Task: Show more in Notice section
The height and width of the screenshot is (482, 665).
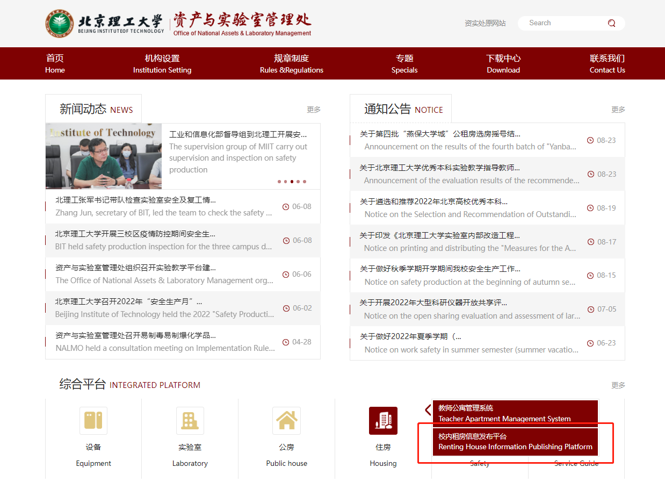Action: pos(618,110)
